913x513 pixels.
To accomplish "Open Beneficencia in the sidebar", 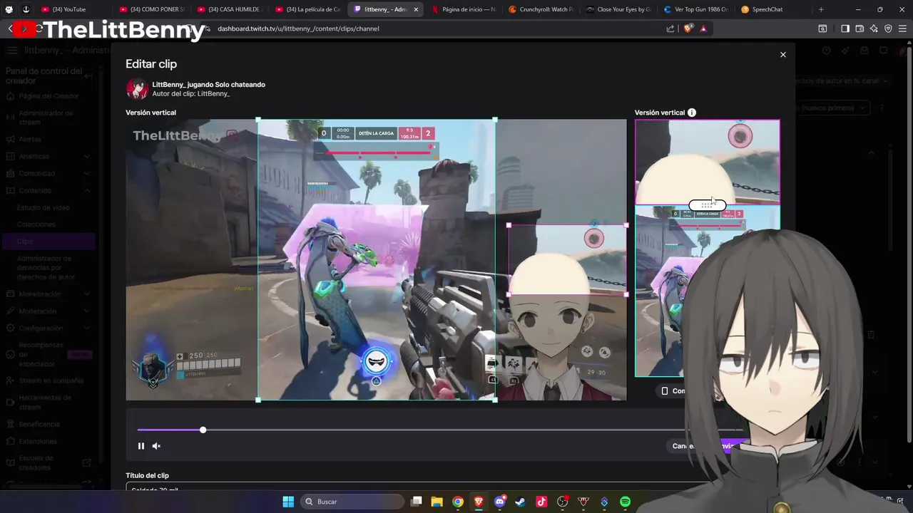I will [x=49, y=424].
